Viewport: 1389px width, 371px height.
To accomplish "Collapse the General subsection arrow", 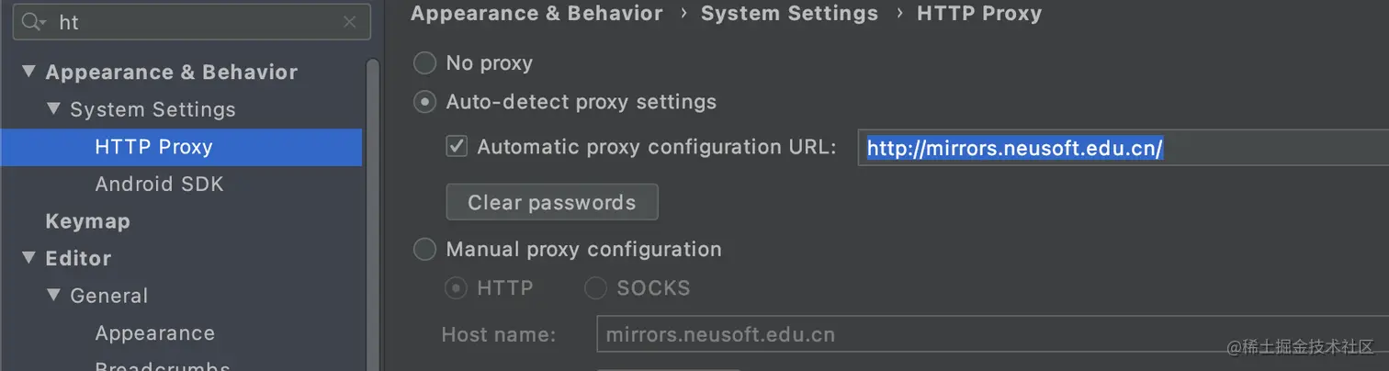I will [54, 296].
